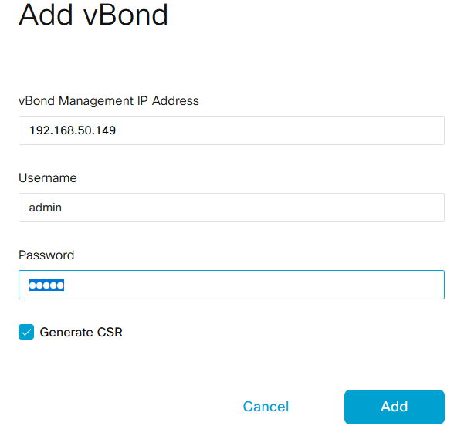
Task: Place cursor on the 192.168.50.149 text
Action: [73, 130]
